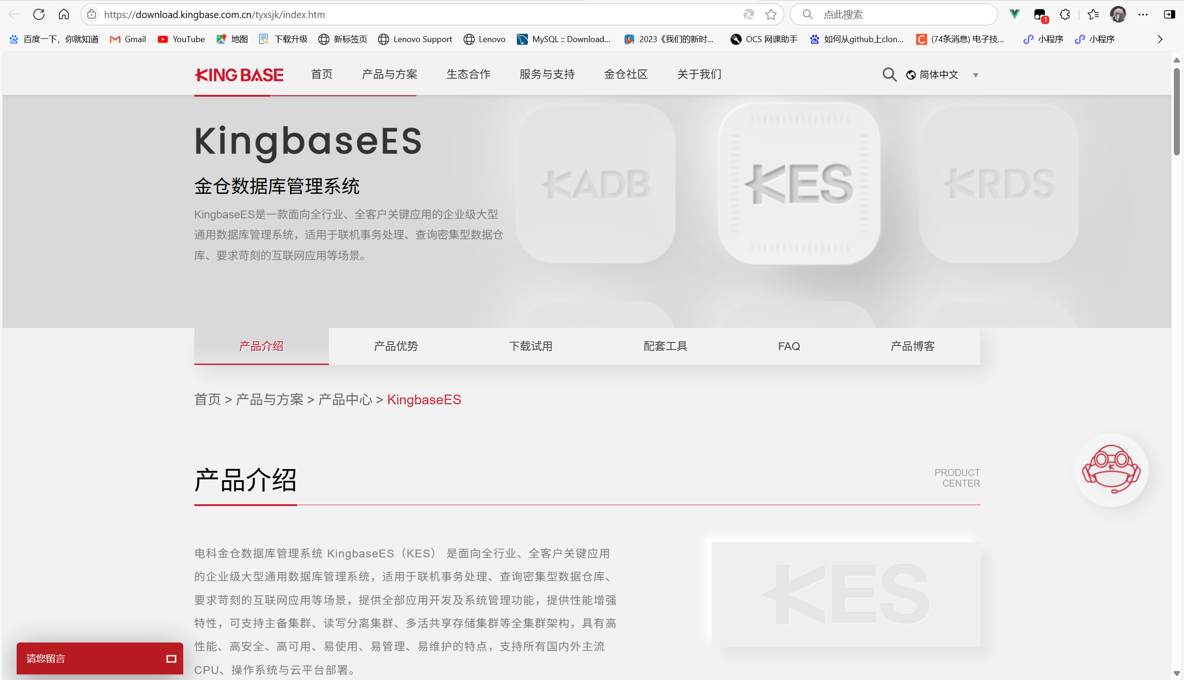The width and height of the screenshot is (1184, 680).
Task: Click the favorite star in address bar
Action: 771,14
